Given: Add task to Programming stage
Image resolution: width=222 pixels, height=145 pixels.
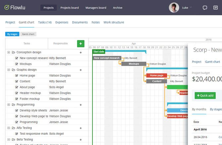Looking at the screenshot, I should click(x=81, y=105).
